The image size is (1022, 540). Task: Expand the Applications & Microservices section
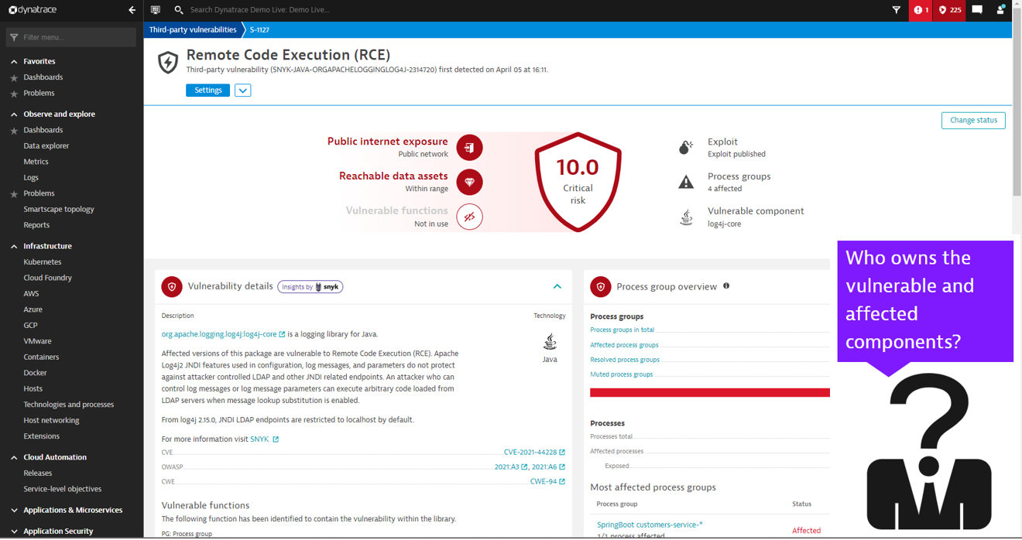tap(14, 511)
